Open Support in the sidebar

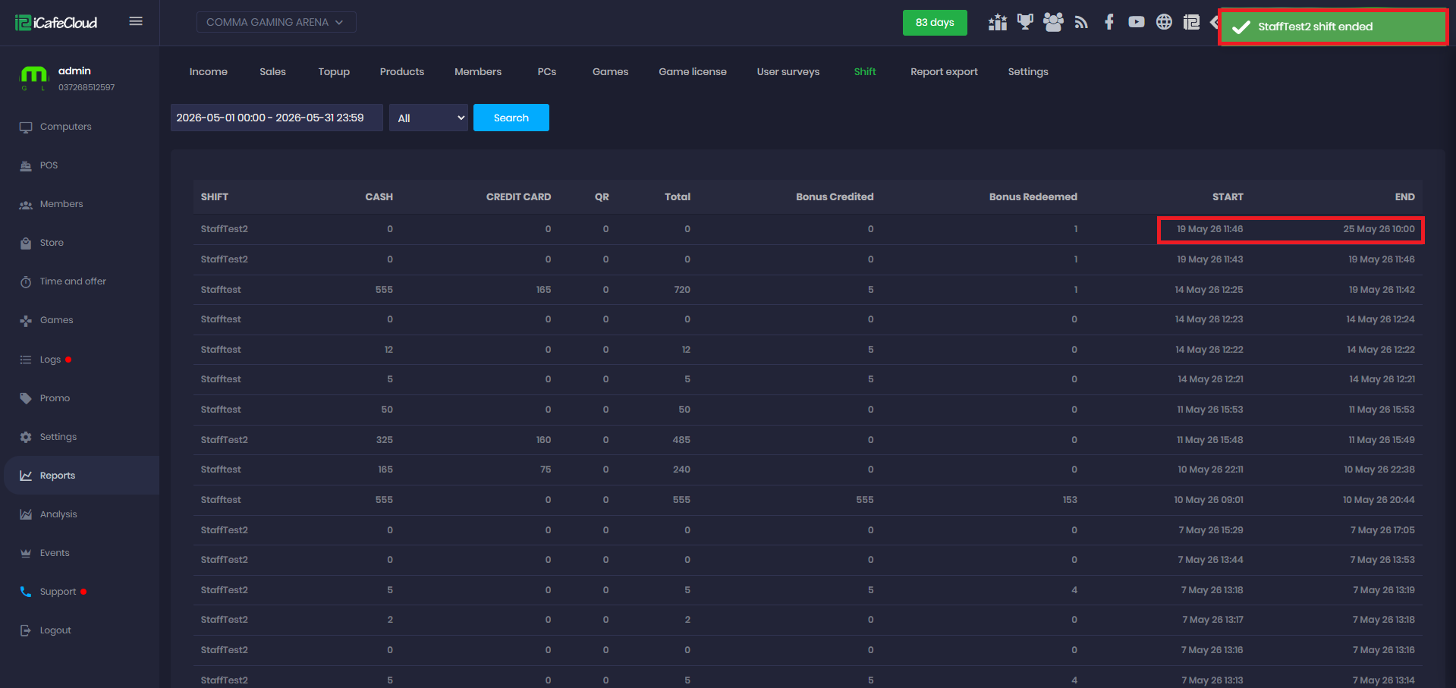click(58, 592)
